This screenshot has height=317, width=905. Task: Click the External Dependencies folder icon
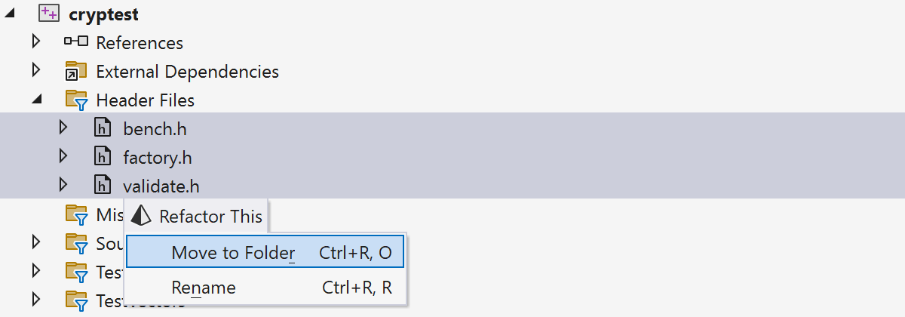(x=76, y=72)
